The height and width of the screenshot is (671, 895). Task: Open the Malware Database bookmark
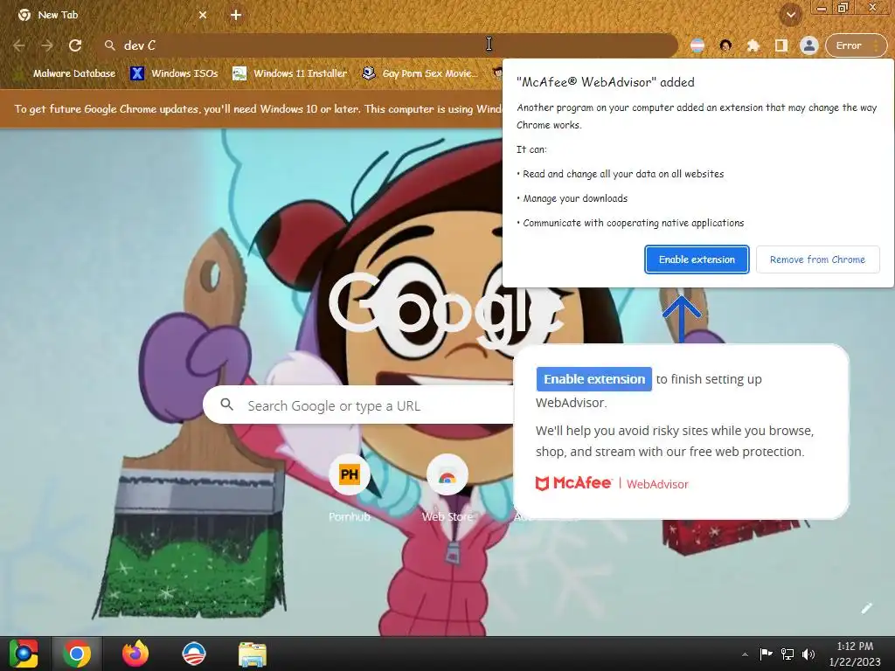pos(66,73)
